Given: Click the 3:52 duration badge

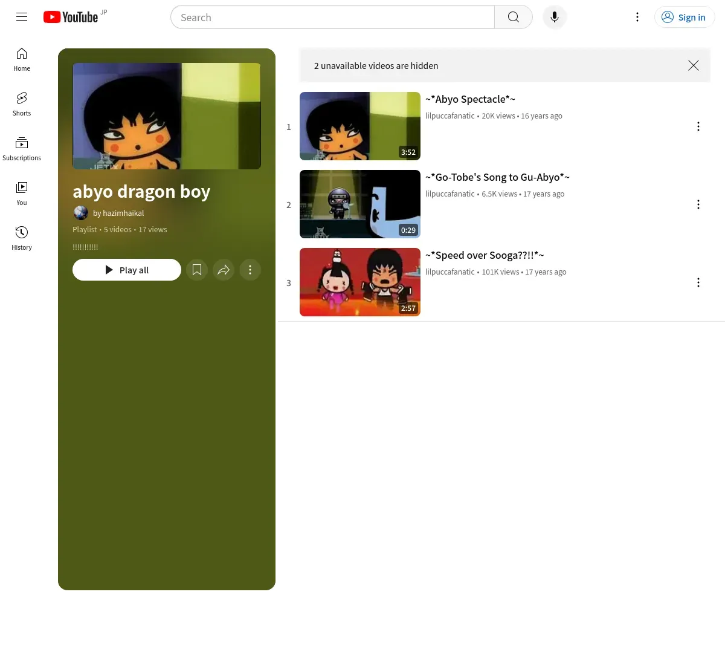Looking at the screenshot, I should coord(408,152).
